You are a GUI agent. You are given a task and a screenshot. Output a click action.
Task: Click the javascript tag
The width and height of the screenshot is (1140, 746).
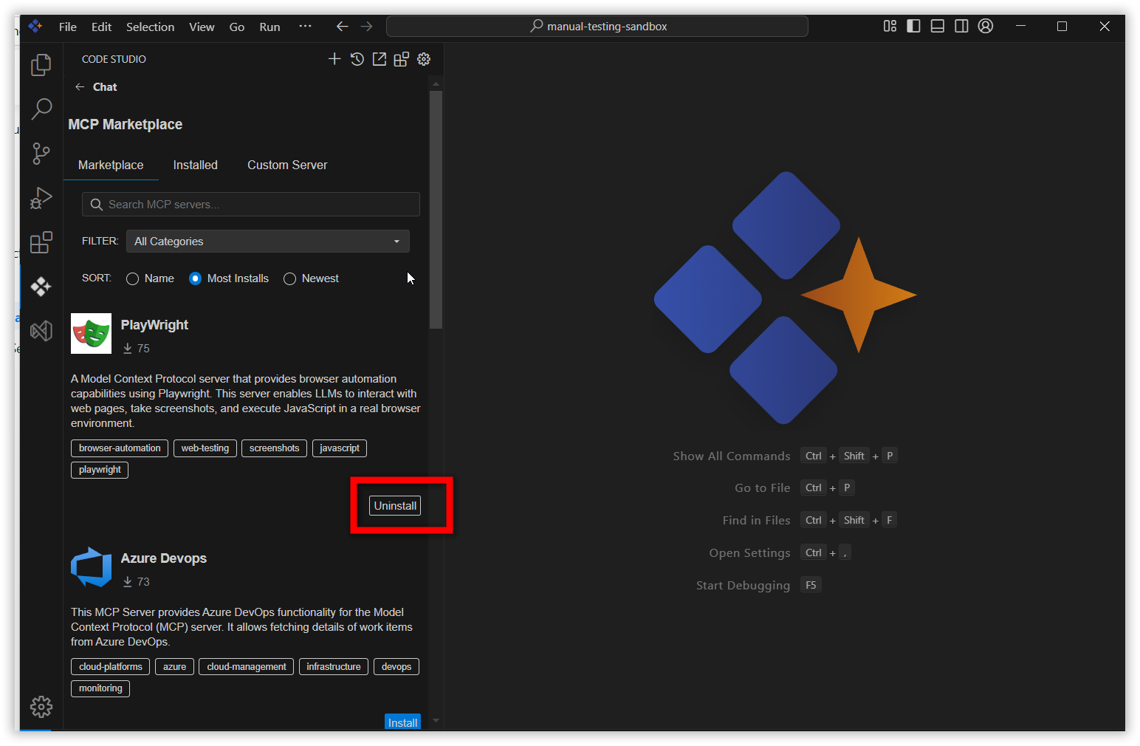click(340, 448)
